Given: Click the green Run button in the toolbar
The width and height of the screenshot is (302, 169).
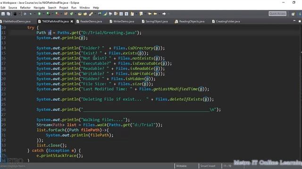Looking at the screenshot, I should pyautogui.click(x=39, y=14).
